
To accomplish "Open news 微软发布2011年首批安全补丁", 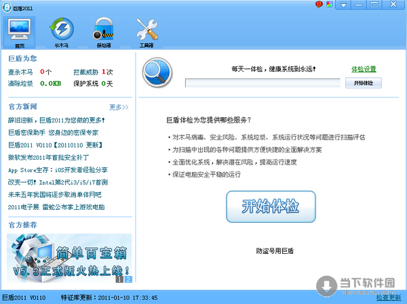I will (x=48, y=157).
